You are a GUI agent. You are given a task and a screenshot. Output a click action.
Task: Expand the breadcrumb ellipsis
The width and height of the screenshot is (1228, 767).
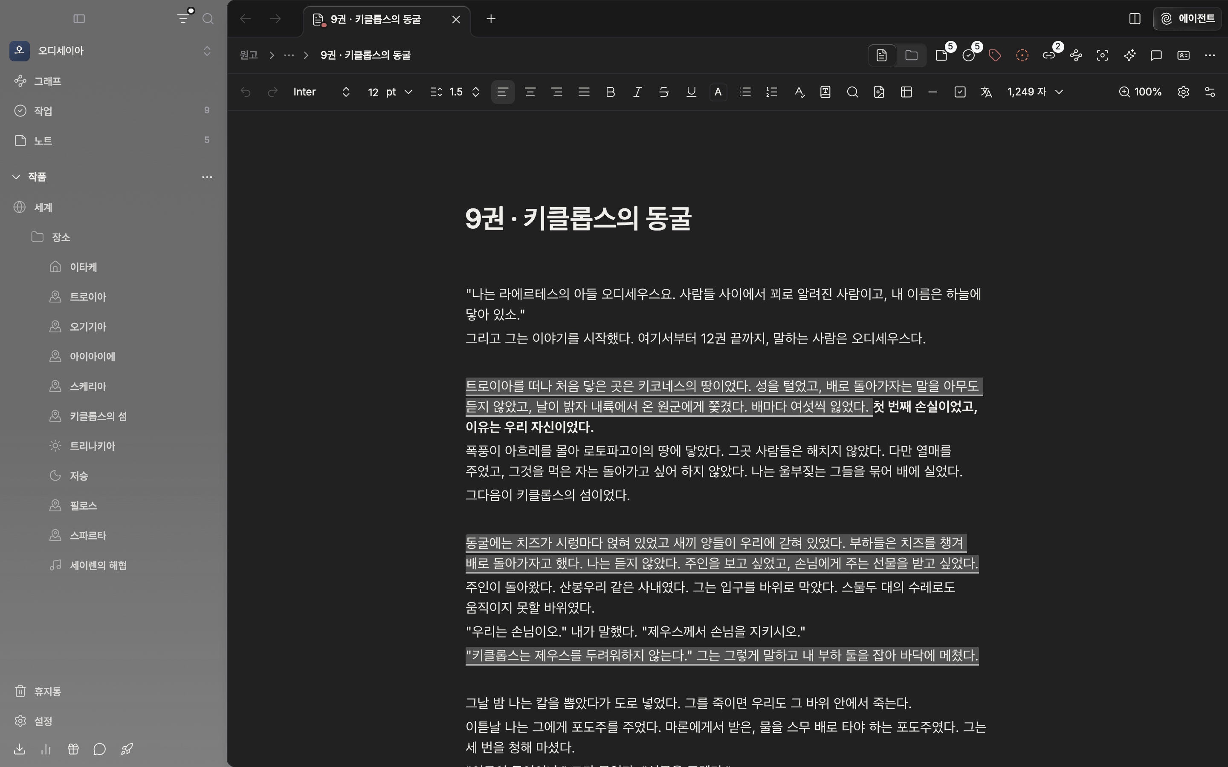point(289,55)
